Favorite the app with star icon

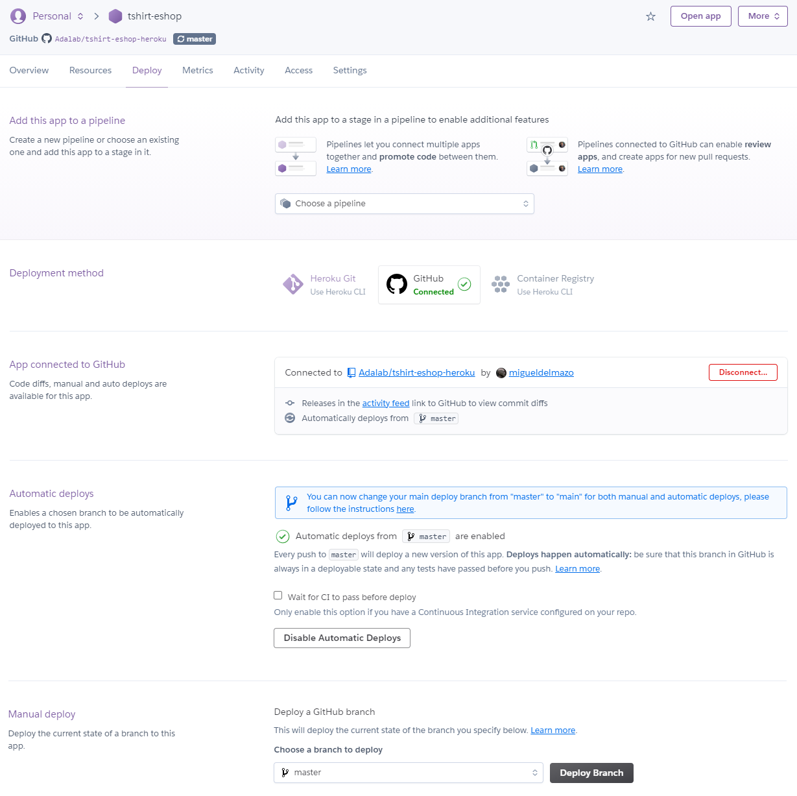coord(650,16)
